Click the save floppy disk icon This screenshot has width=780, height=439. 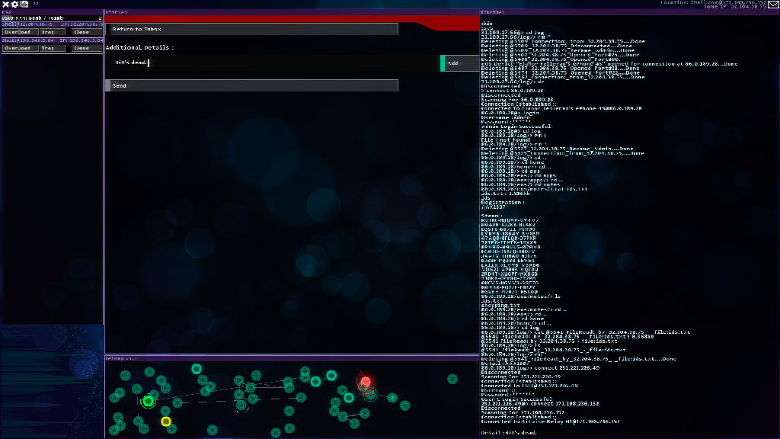coord(24,5)
